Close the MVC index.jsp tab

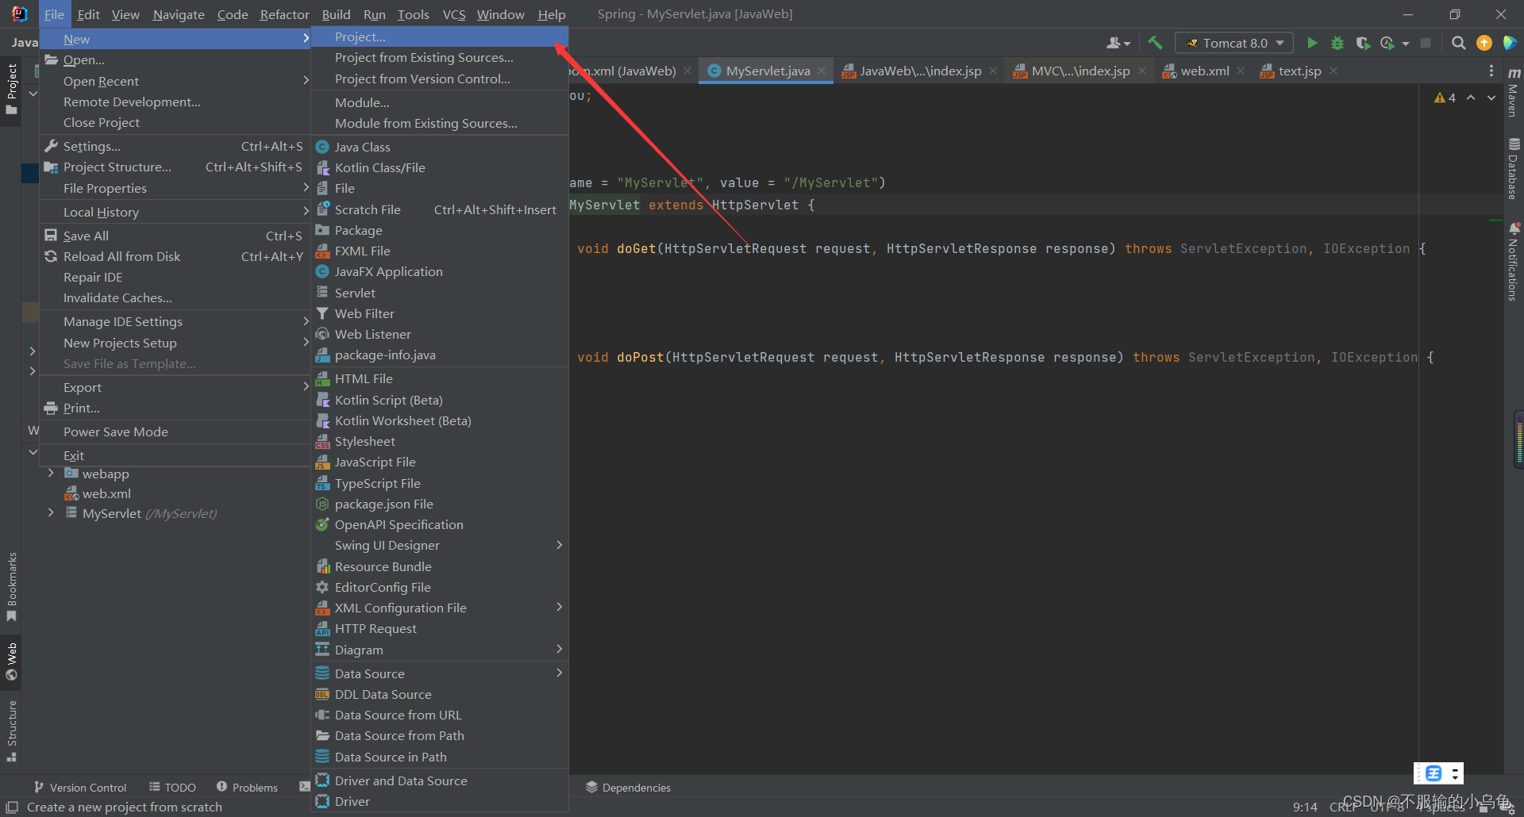(1142, 71)
